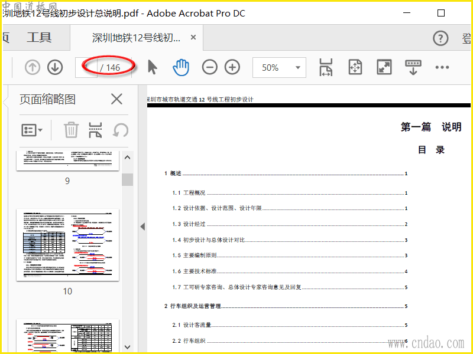Click contents entry 1.6 主要技术标准

tap(290, 271)
